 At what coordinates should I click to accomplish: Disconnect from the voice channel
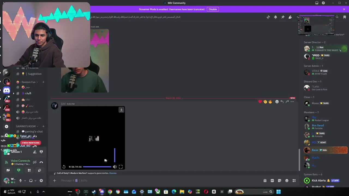click(x=41, y=162)
